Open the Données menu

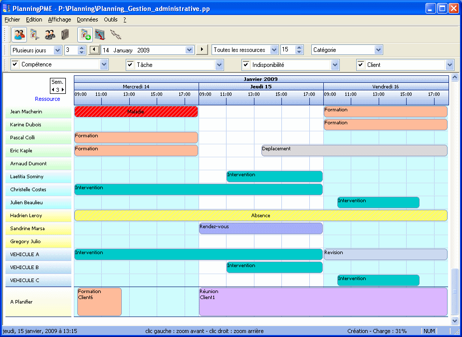pos(87,19)
